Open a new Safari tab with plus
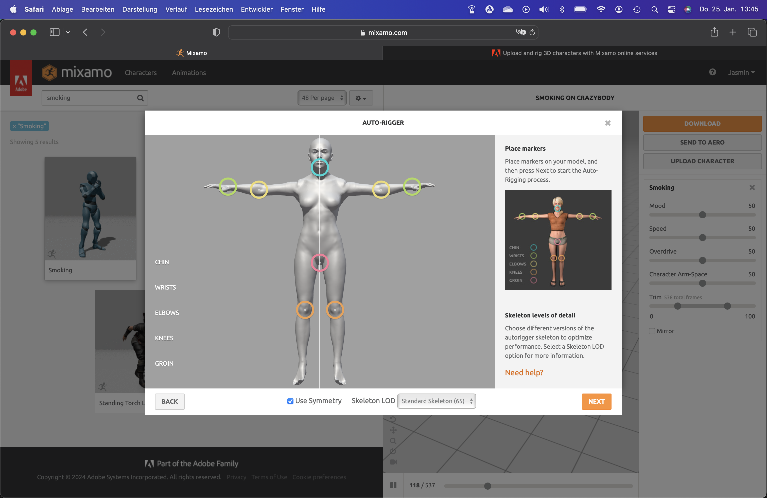767x498 pixels. 733,32
